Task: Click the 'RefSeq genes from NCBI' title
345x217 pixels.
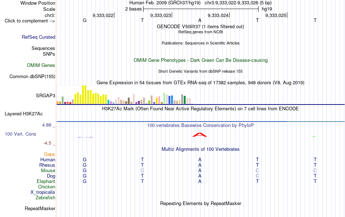Action: point(200,32)
